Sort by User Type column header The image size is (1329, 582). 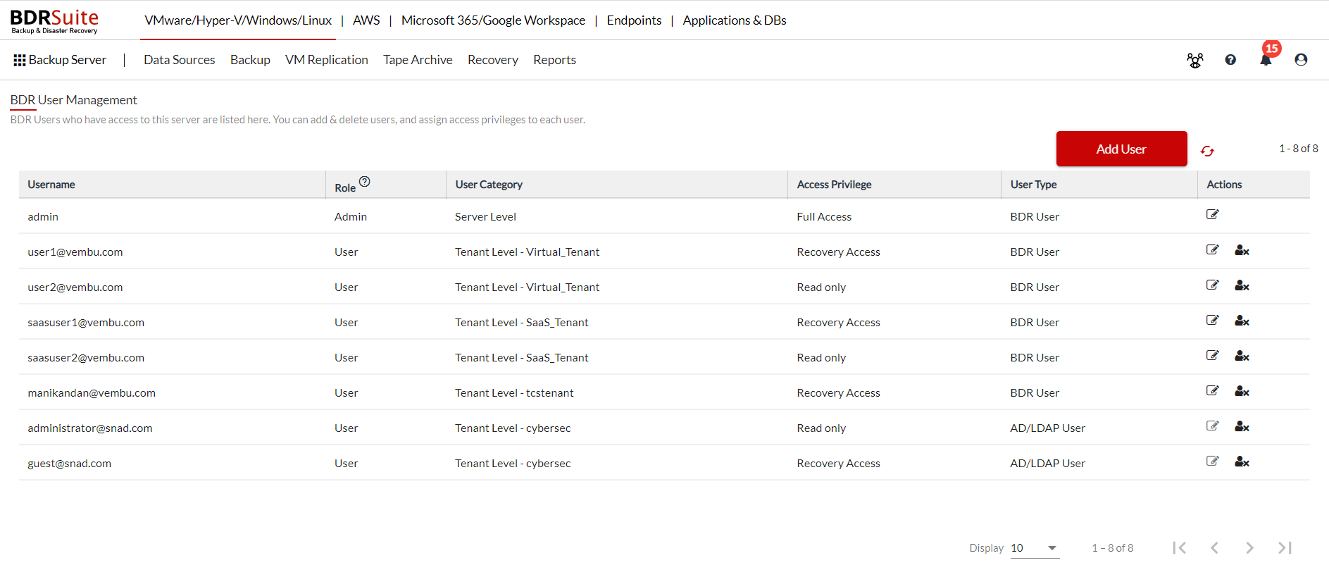pyautogui.click(x=1033, y=185)
